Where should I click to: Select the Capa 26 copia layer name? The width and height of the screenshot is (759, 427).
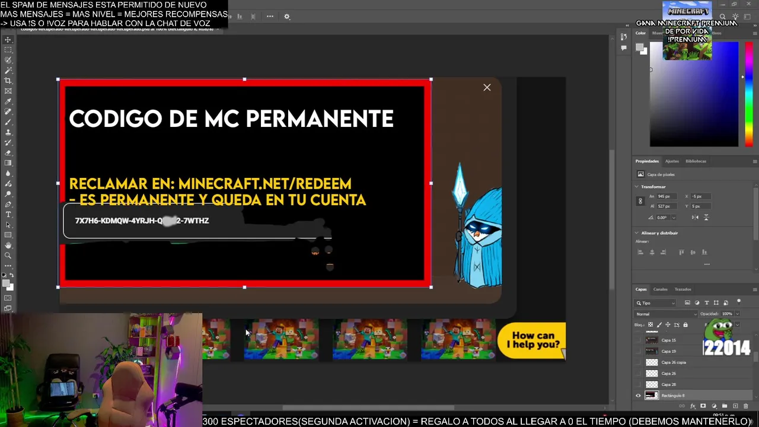674,362
